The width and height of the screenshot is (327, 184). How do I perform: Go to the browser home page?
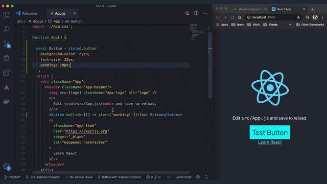(240, 17)
